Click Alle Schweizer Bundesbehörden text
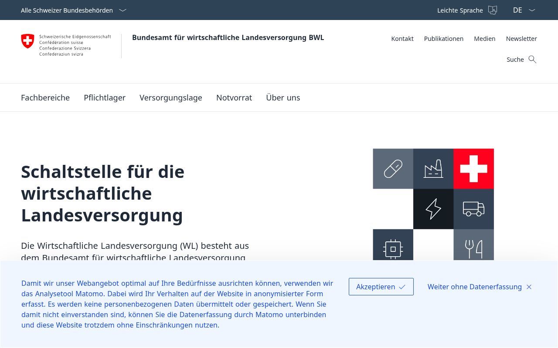The width and height of the screenshot is (558, 348). pyautogui.click(x=67, y=10)
